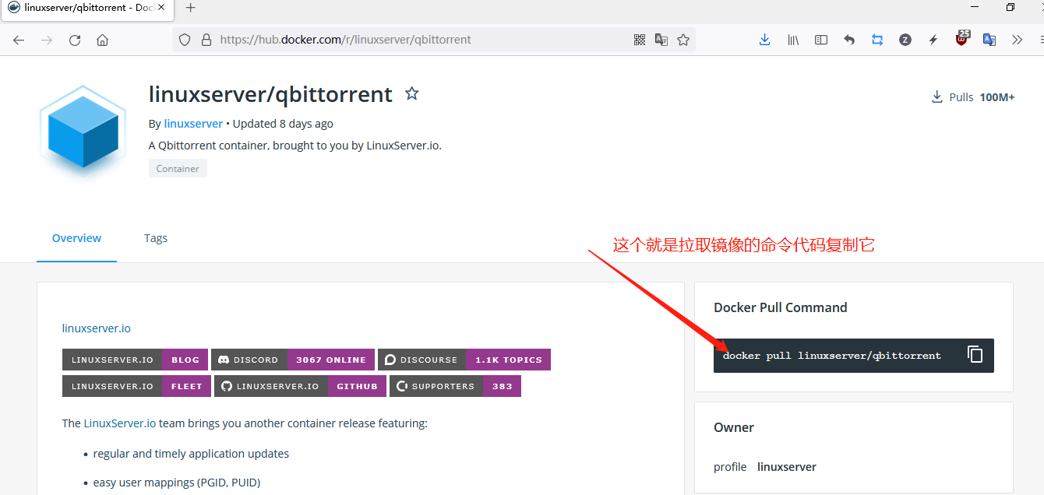Click the blue cube repository logo
Screen dimensions: 1044x495
click(x=83, y=132)
